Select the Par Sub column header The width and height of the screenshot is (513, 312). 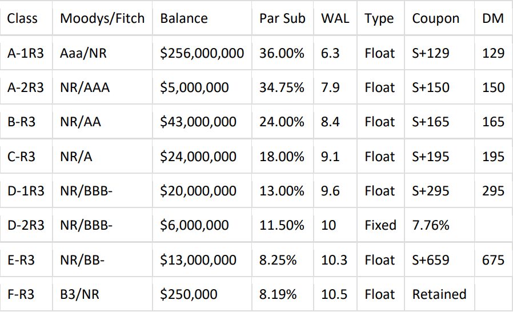point(283,18)
